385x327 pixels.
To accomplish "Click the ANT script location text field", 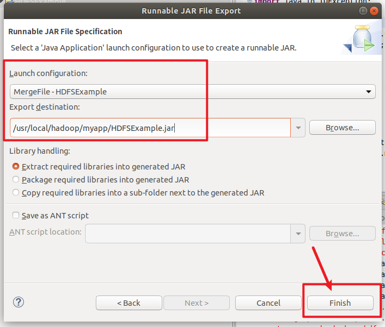I will tap(188, 234).
